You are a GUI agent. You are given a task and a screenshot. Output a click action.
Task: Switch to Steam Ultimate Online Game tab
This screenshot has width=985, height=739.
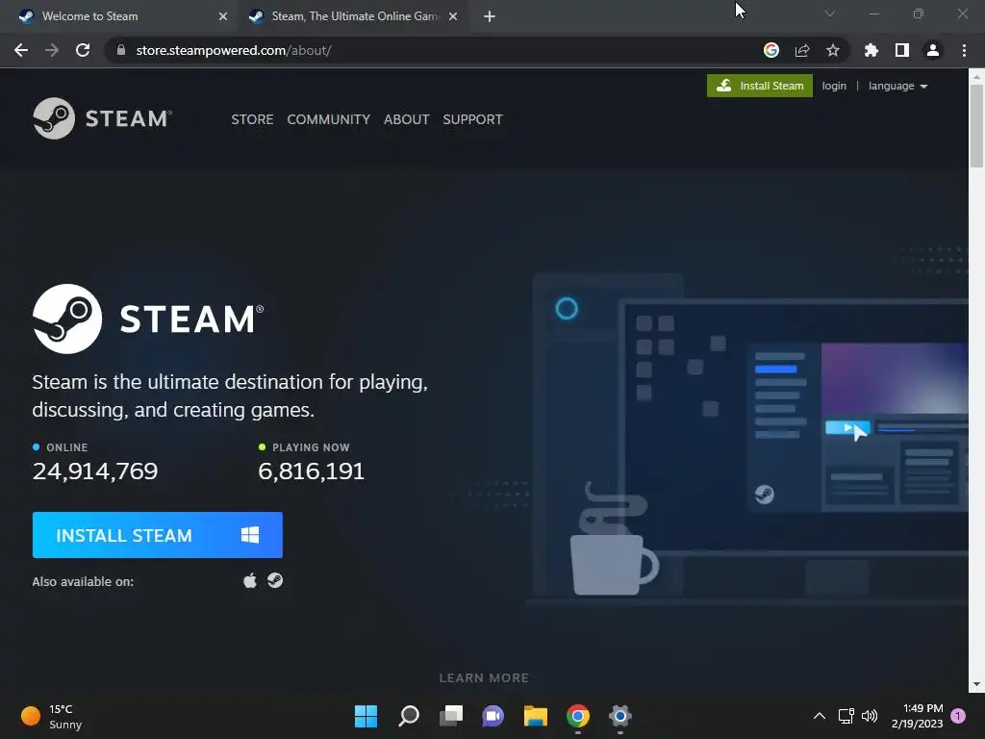pyautogui.click(x=352, y=16)
